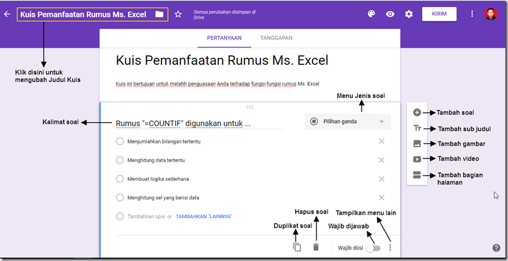Edit the form name field in header
Viewport: 508px width, 261px height.
83,14
